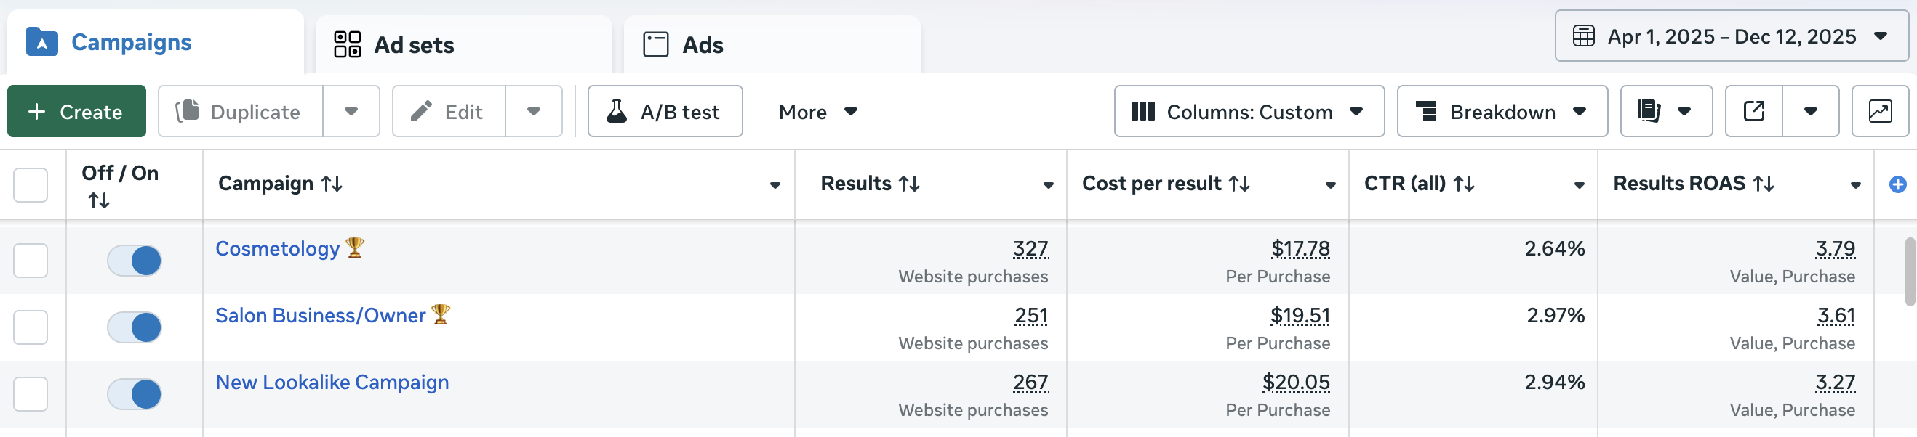
Task: Select the New Lookalike Campaign checkbox
Action: click(31, 394)
